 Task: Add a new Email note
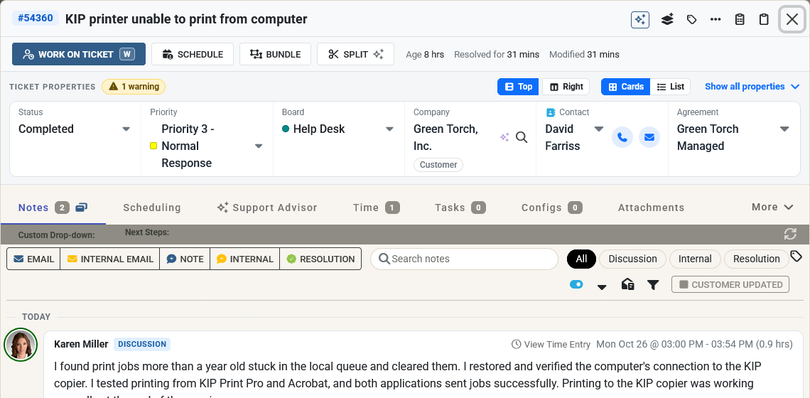[x=33, y=259]
